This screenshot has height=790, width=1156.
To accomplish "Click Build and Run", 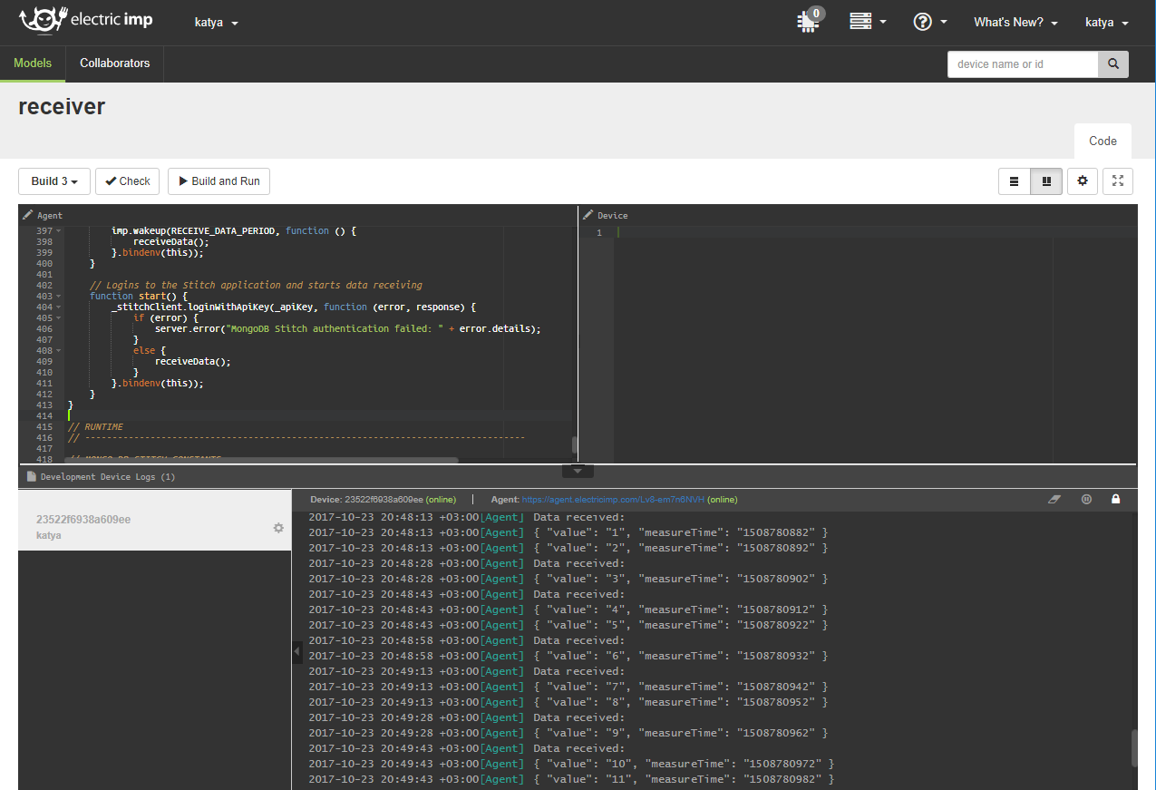I will tap(219, 181).
